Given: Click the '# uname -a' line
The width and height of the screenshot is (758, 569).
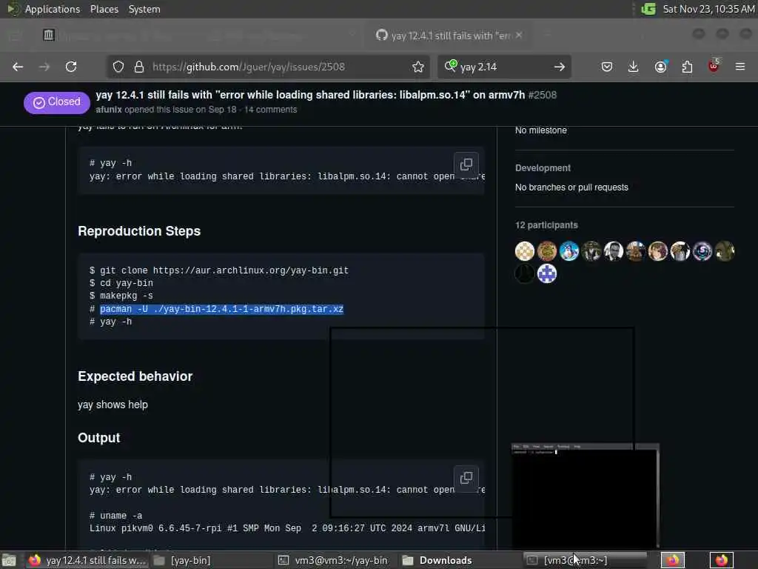Looking at the screenshot, I should [115, 516].
